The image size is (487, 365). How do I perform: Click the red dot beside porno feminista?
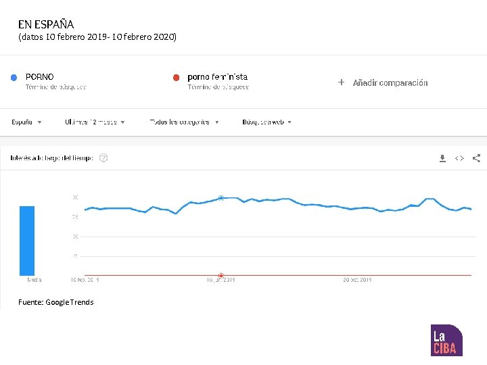click(176, 78)
